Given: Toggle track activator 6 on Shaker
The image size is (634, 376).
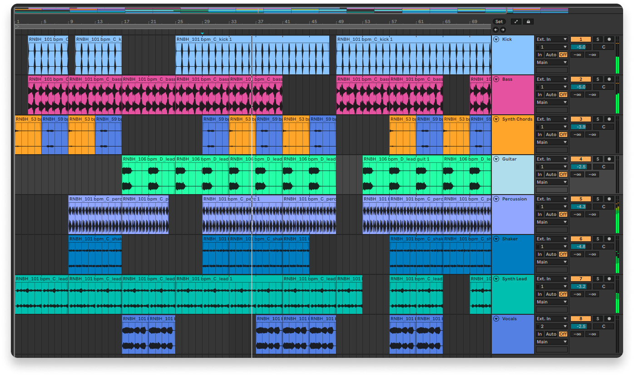Looking at the screenshot, I should tap(581, 239).
